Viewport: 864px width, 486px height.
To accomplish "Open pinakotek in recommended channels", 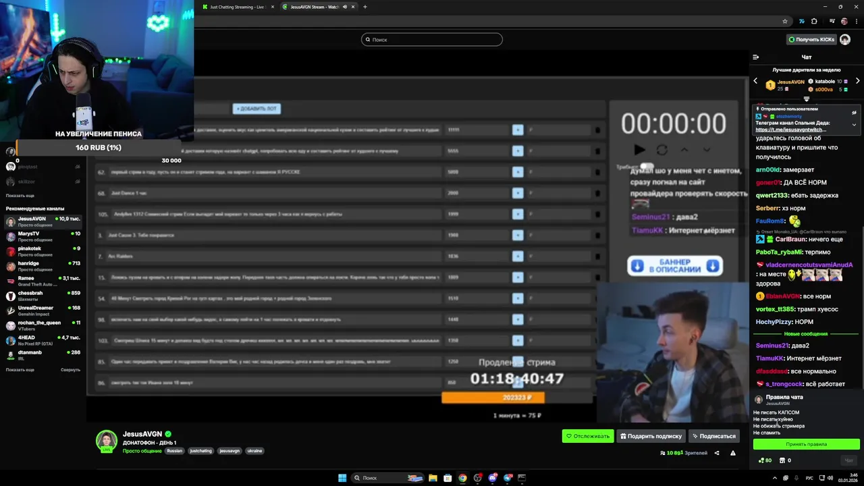I will tap(43, 251).
